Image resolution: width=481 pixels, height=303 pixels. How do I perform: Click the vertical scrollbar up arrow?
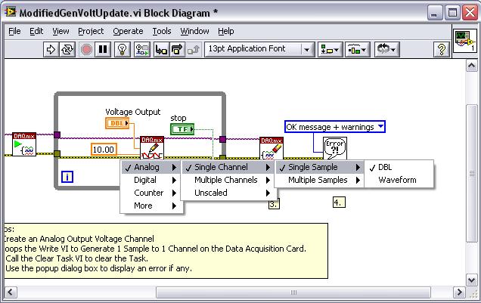tap(471, 66)
